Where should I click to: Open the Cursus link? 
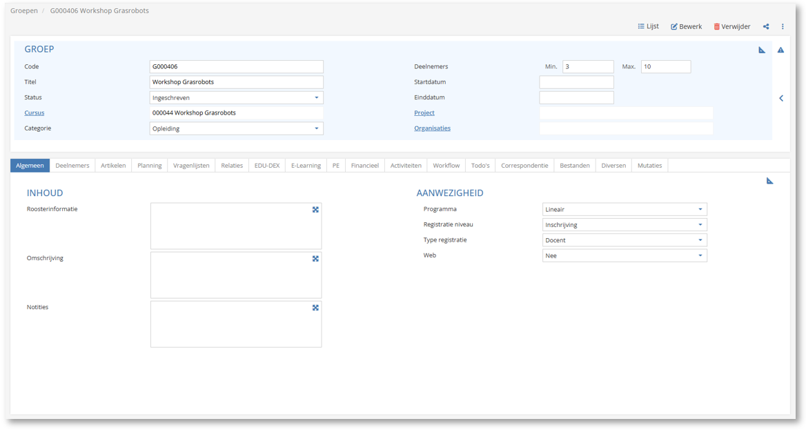pos(35,113)
